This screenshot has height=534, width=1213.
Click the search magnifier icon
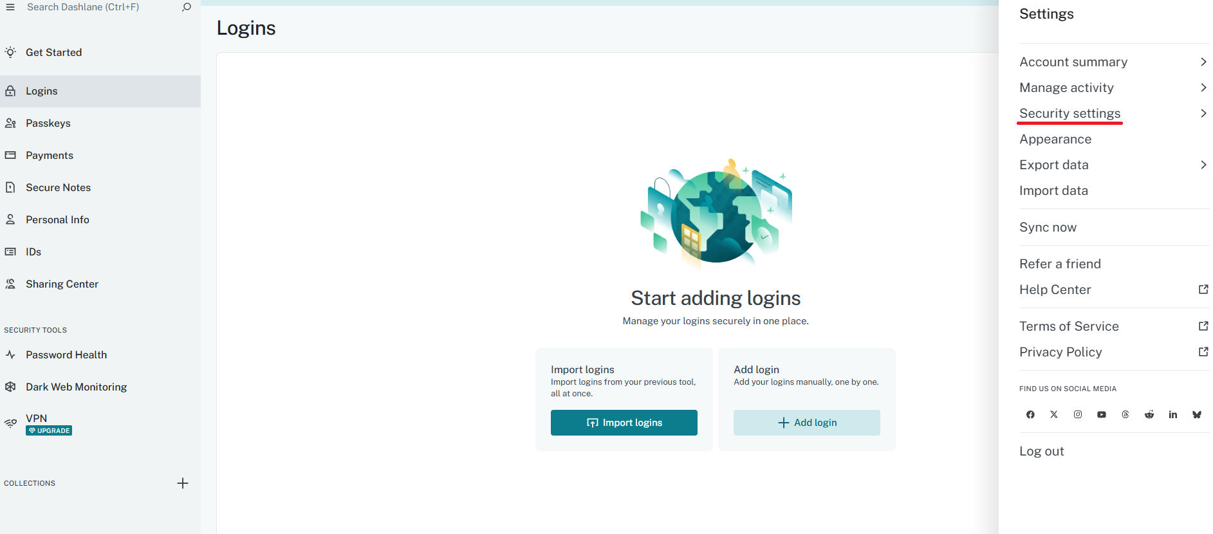click(x=187, y=7)
